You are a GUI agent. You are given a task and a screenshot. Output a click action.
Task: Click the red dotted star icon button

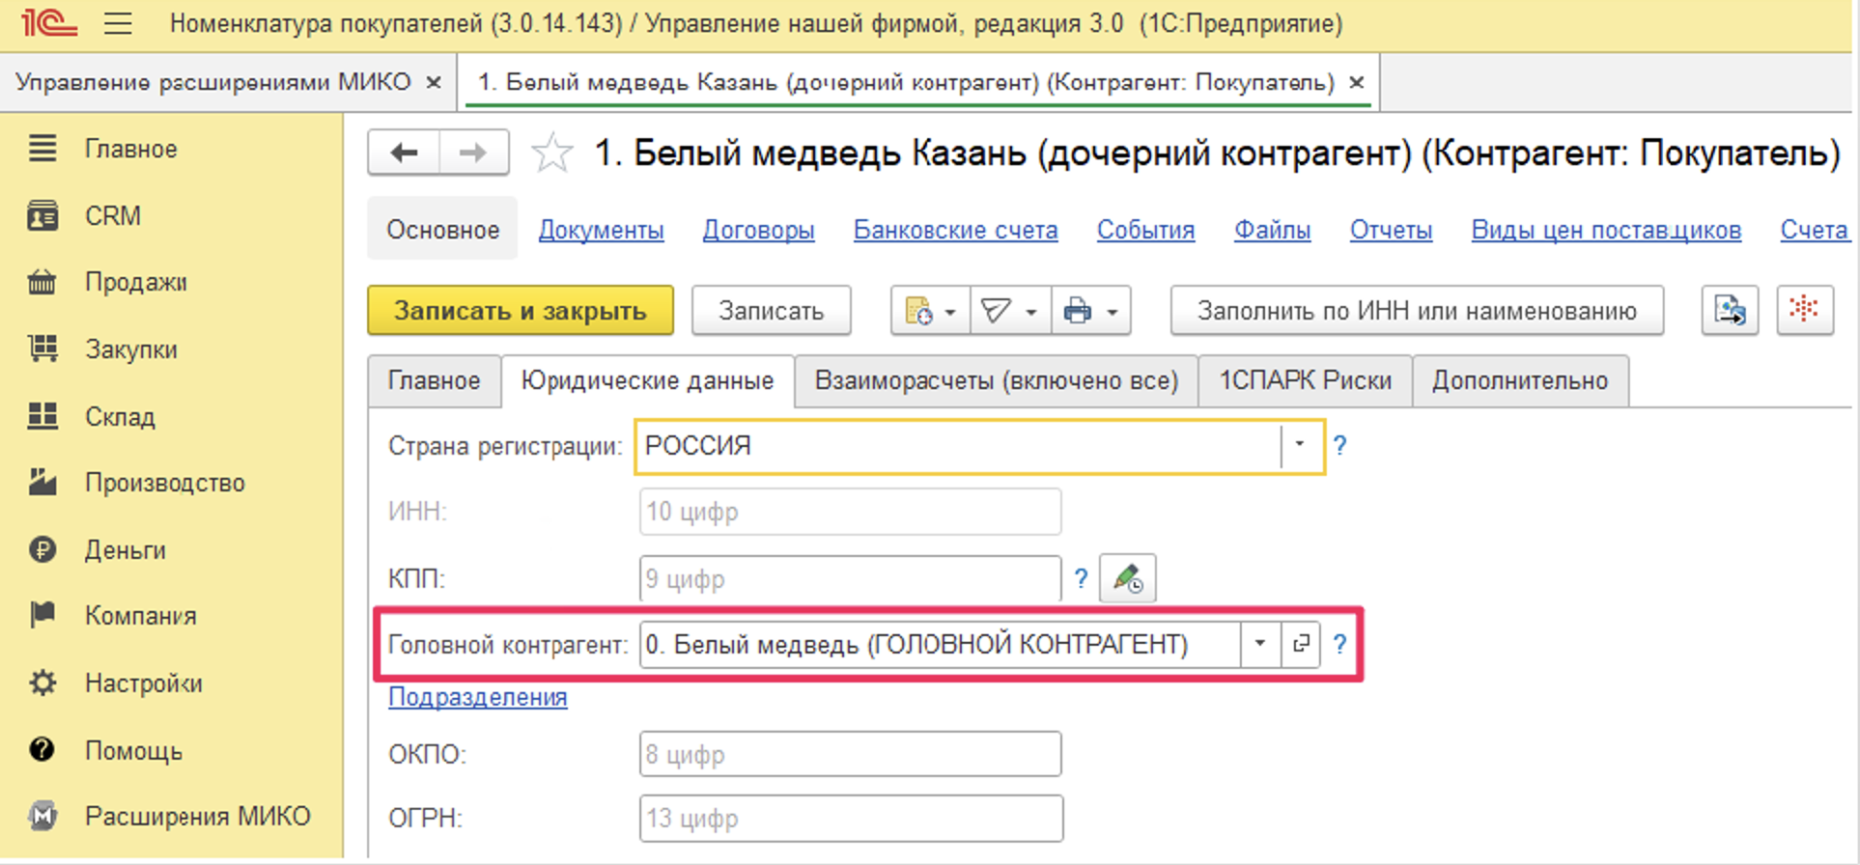[x=1804, y=310]
